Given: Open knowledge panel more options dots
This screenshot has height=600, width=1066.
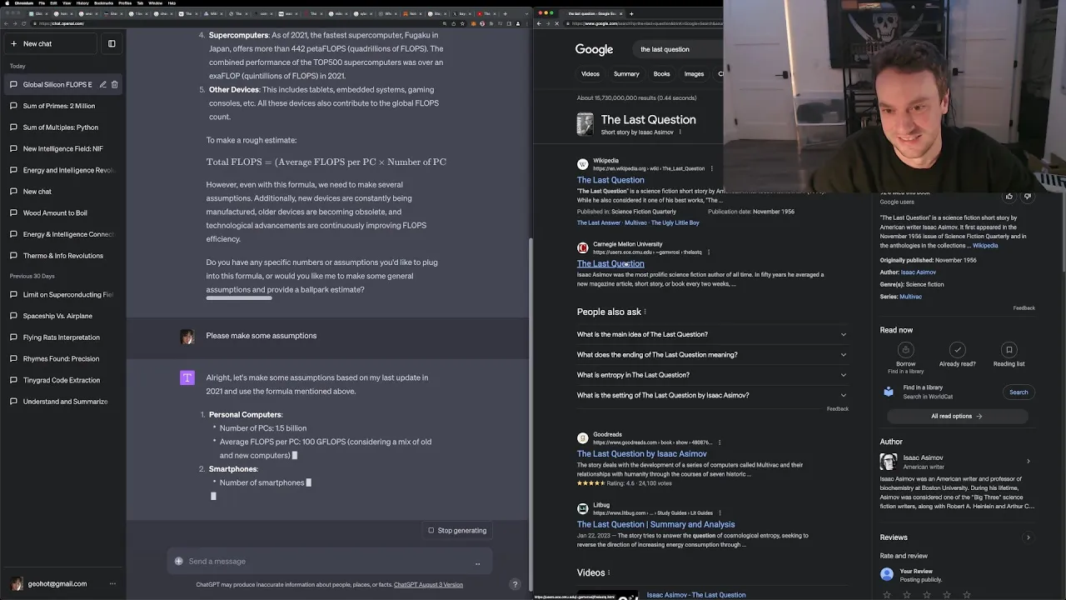Looking at the screenshot, I should pos(680,132).
